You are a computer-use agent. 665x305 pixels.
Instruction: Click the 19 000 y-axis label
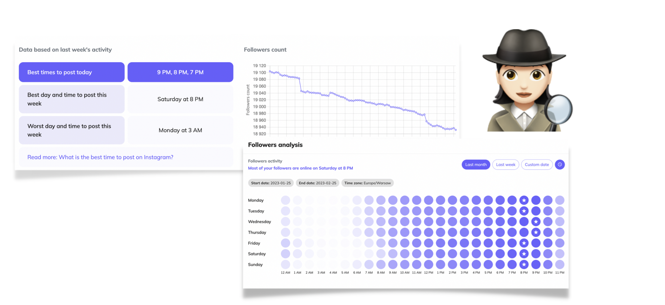(259, 107)
